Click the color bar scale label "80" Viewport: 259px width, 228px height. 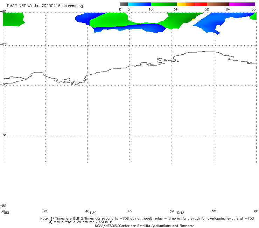(x=253, y=9)
